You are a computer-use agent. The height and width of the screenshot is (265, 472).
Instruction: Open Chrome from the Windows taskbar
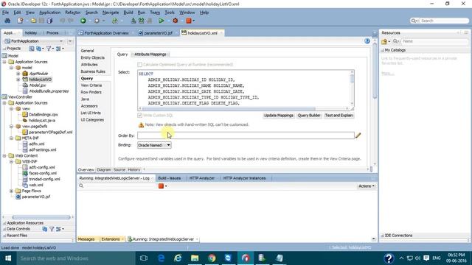pos(212,258)
